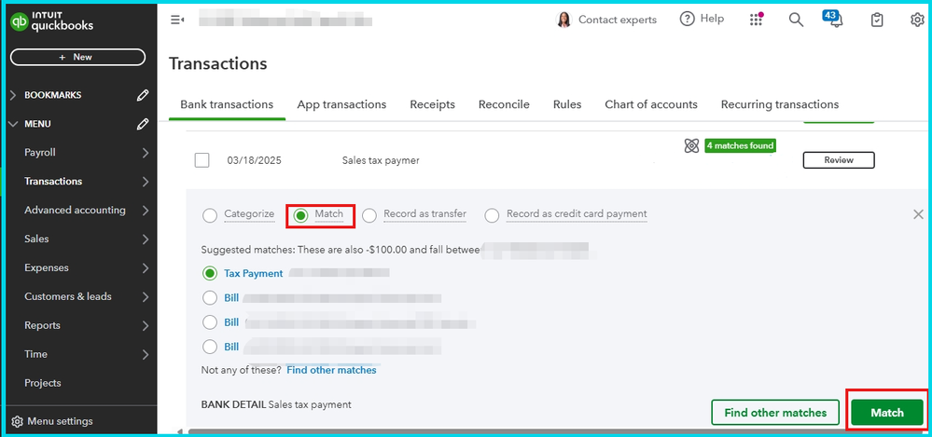
Task: Expand the BOOKMARKS section
Action: 14,95
